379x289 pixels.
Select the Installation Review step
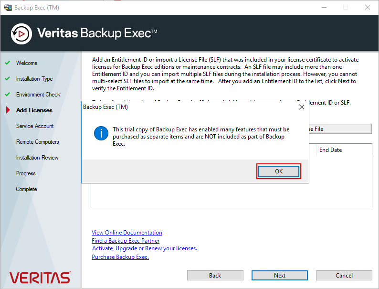pos(37,158)
